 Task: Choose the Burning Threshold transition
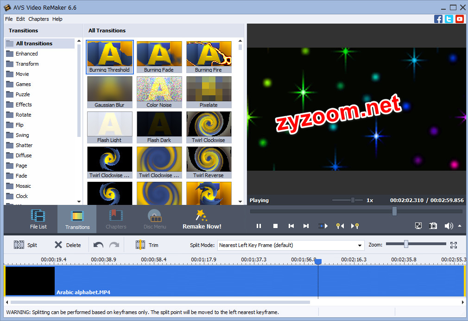tap(109, 57)
